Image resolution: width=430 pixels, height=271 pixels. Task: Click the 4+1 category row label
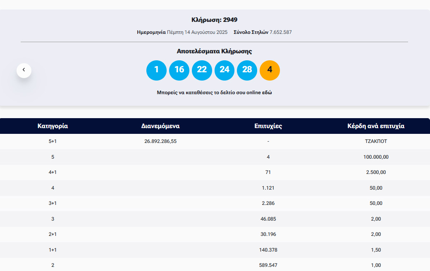coord(53,172)
